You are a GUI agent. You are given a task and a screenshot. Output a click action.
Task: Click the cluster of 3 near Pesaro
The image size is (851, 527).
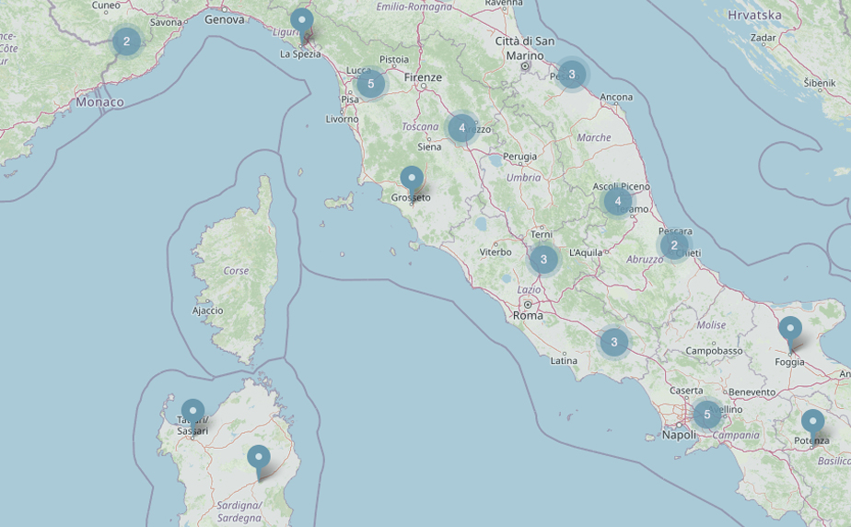coord(572,75)
